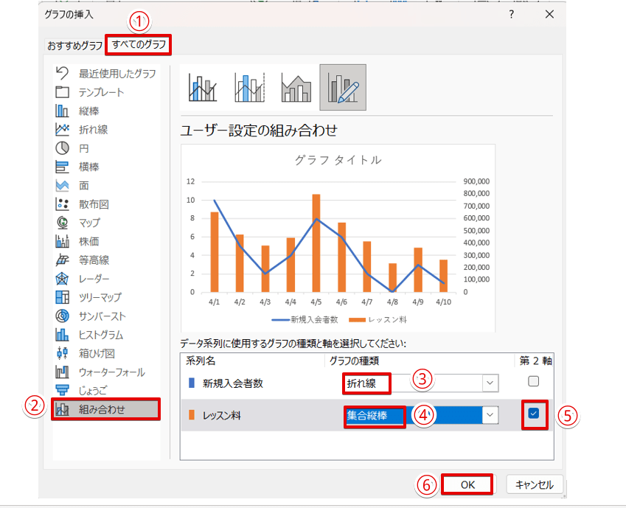Enable secondary axis for 新規入会者数
This screenshot has width=626, height=508.
tap(534, 381)
